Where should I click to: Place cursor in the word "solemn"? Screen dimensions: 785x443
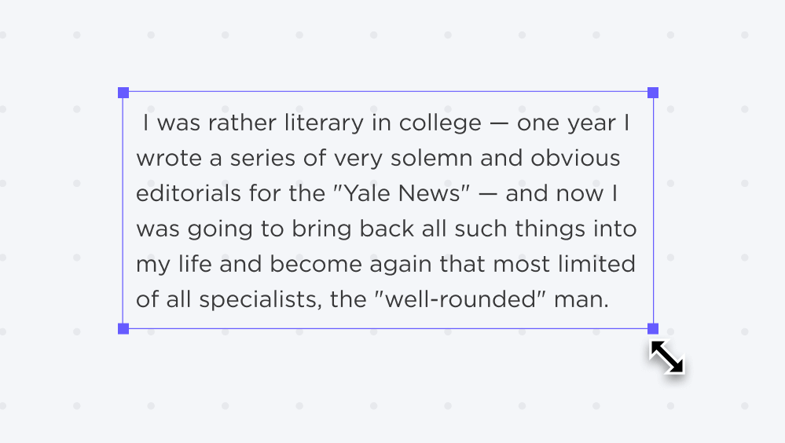tap(431, 158)
